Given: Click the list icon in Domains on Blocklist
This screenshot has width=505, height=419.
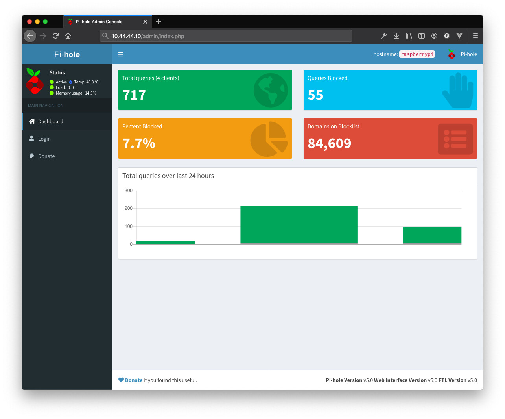Looking at the screenshot, I should click(x=455, y=139).
